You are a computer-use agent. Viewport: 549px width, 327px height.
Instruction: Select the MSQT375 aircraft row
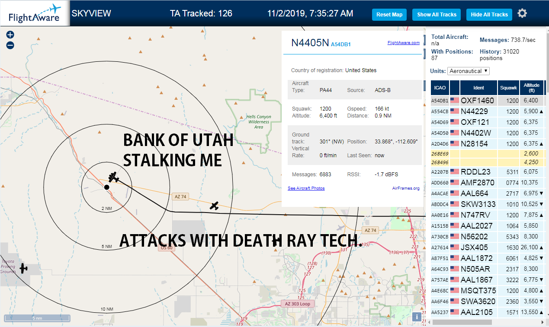(x=488, y=291)
